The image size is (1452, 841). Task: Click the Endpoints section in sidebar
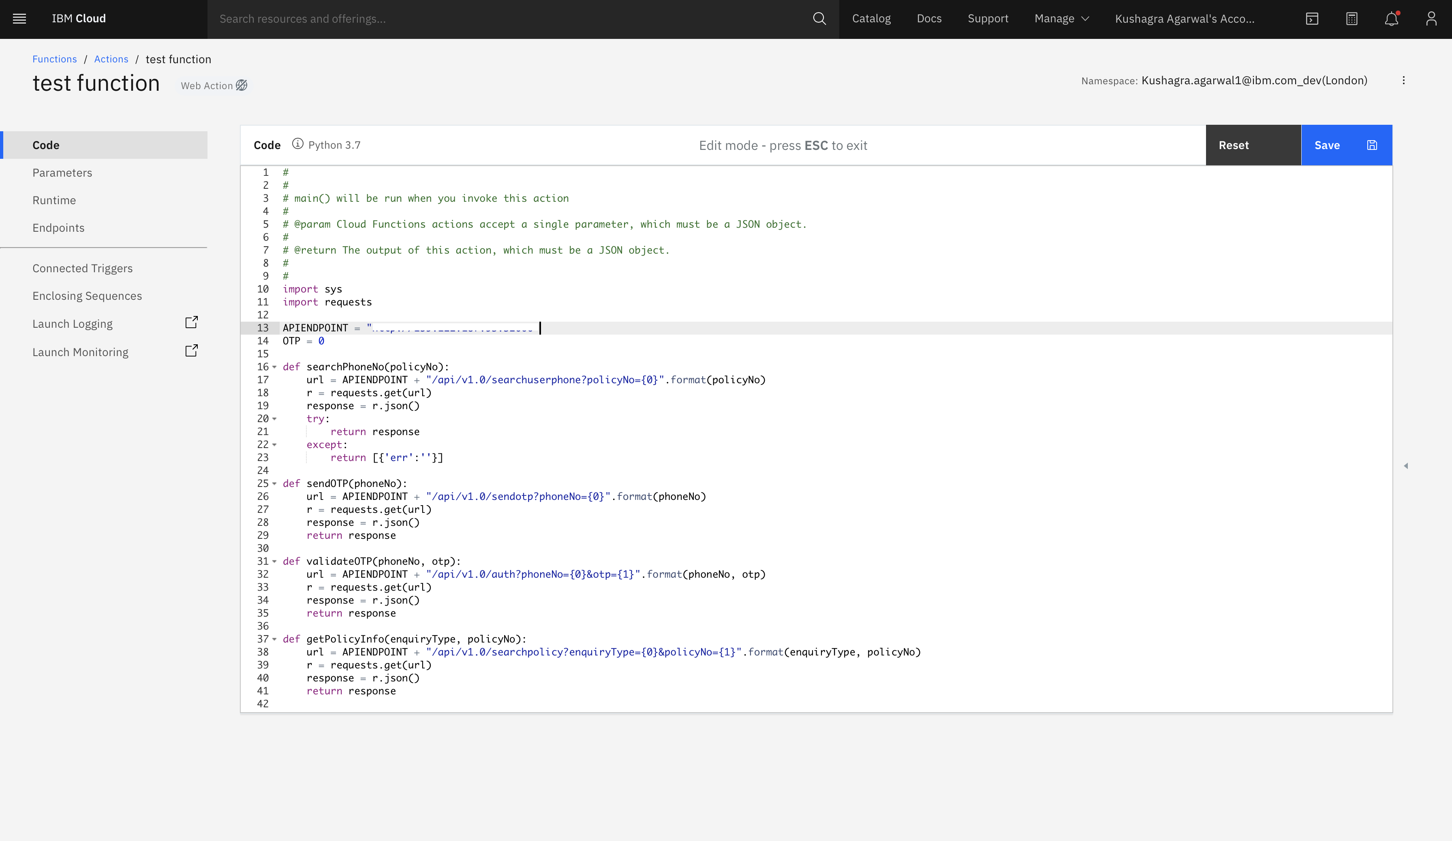(58, 227)
